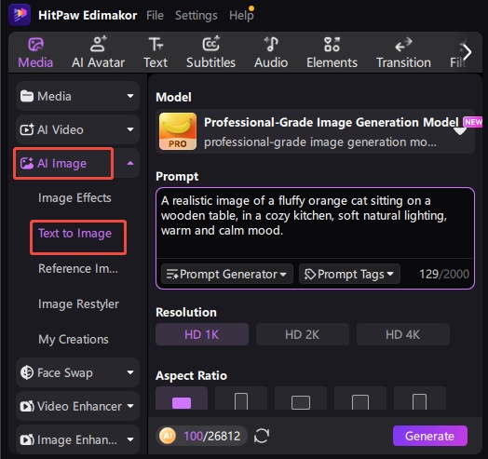The image size is (488, 459).
Task: Select HD 4K resolution
Action: [x=402, y=334]
